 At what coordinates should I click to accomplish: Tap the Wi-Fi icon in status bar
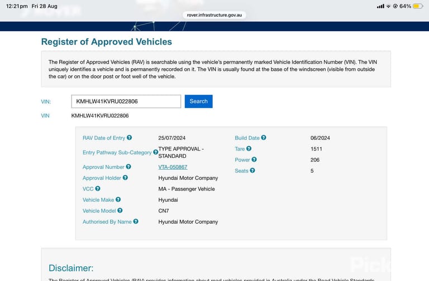388,6
